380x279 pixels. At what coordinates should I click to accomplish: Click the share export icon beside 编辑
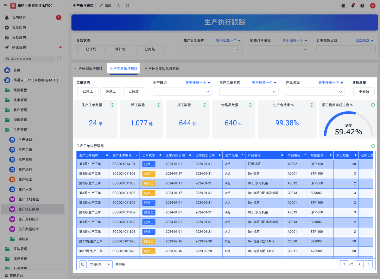[x=118, y=6]
